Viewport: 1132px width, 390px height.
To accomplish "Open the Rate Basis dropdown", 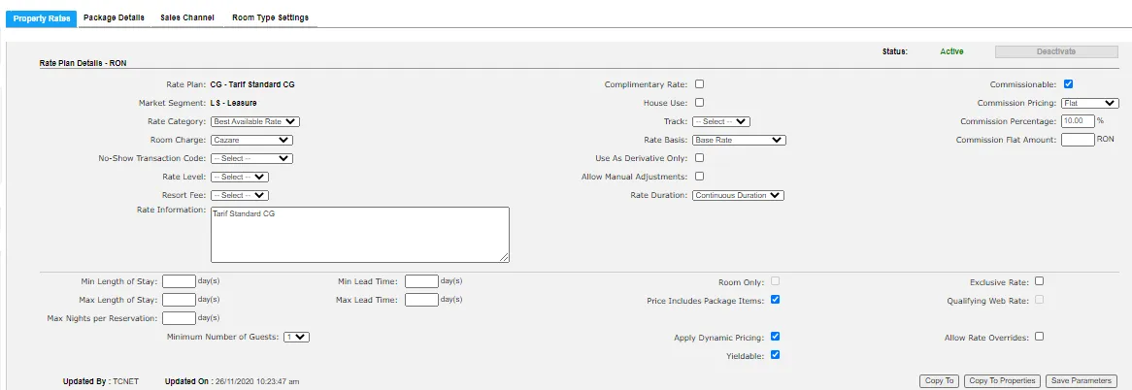I will pos(739,140).
